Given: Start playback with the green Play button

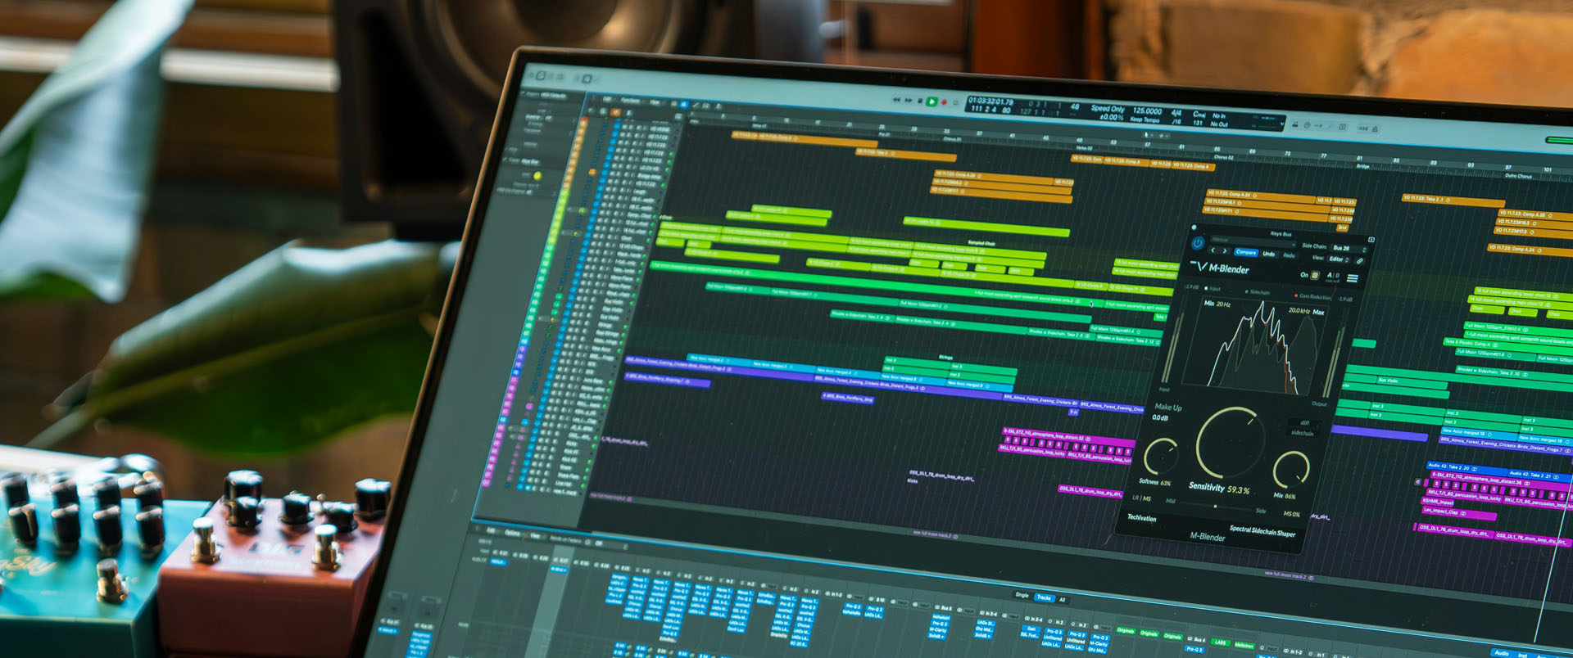Looking at the screenshot, I should [932, 101].
